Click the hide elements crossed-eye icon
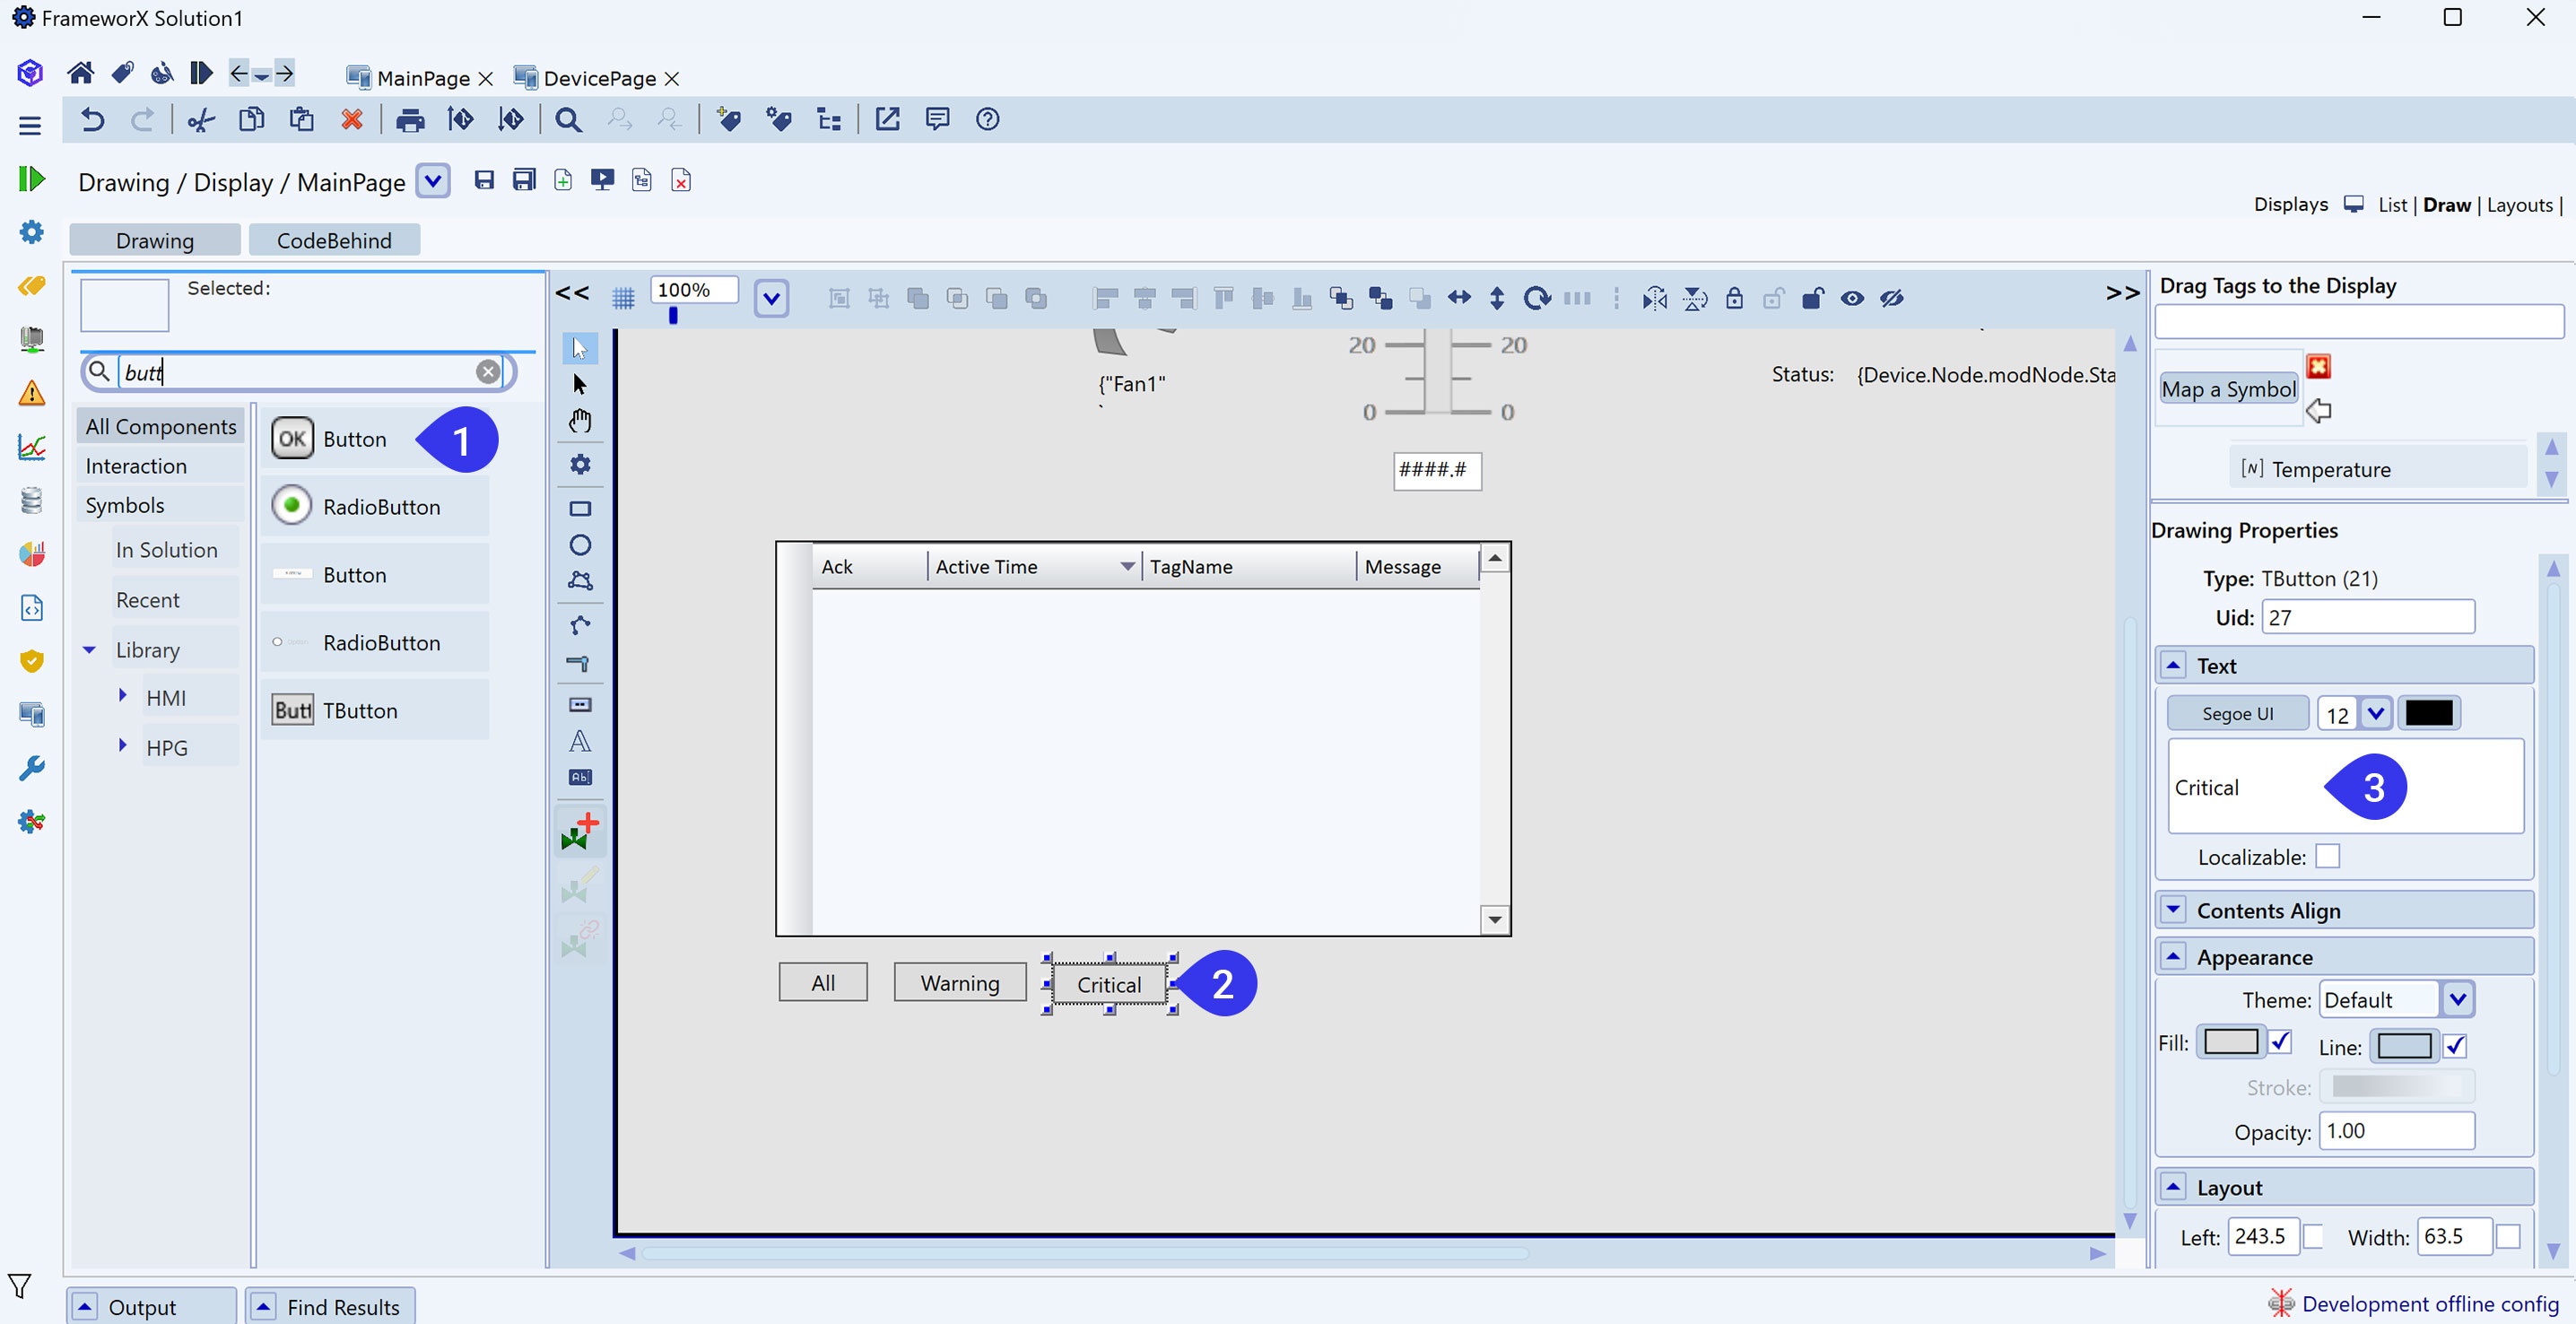Screen dimensions: 2576x1324 [1892, 298]
